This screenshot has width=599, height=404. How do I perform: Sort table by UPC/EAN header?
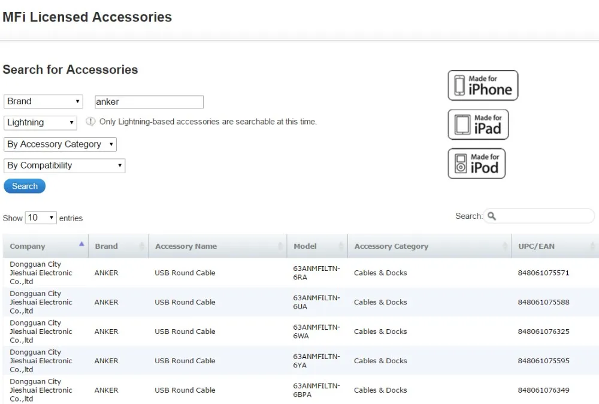pos(555,246)
